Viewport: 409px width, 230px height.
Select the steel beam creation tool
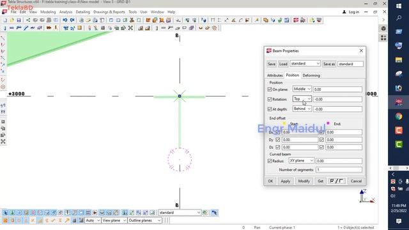coord(12,28)
